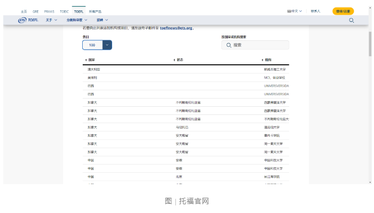This screenshot has width=374, height=213.
Task: Select the 澳大利亚 country cell
Action: 94,70
